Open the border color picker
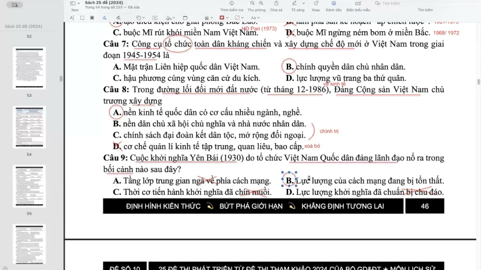This screenshot has width=481, height=270. pyautogui.click(x=224, y=18)
